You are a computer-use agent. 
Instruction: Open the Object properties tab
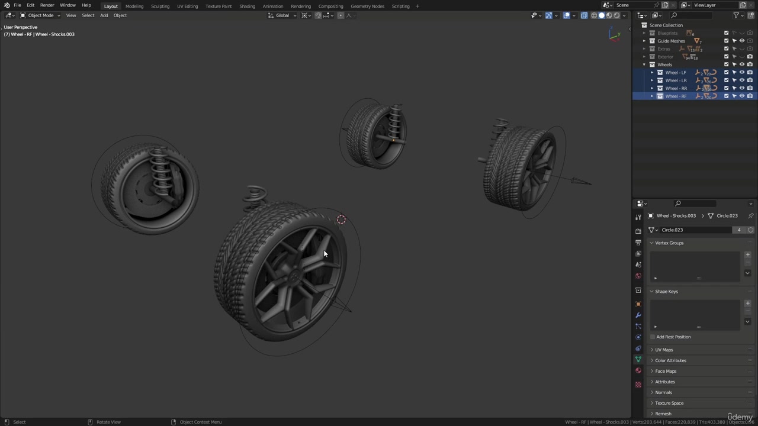click(638, 304)
